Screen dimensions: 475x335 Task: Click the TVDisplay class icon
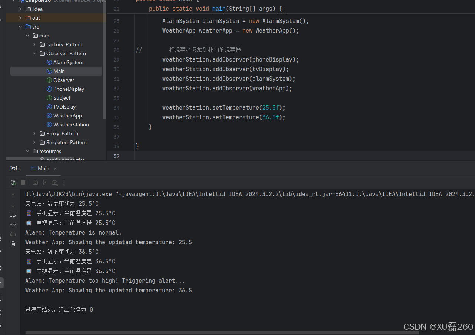tap(49, 107)
